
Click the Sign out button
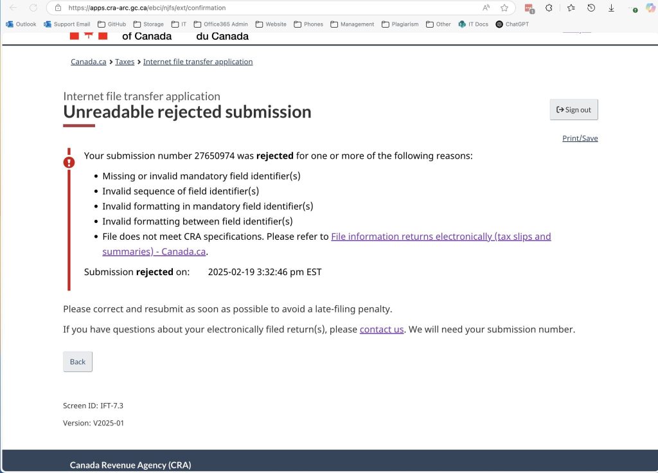click(x=574, y=109)
